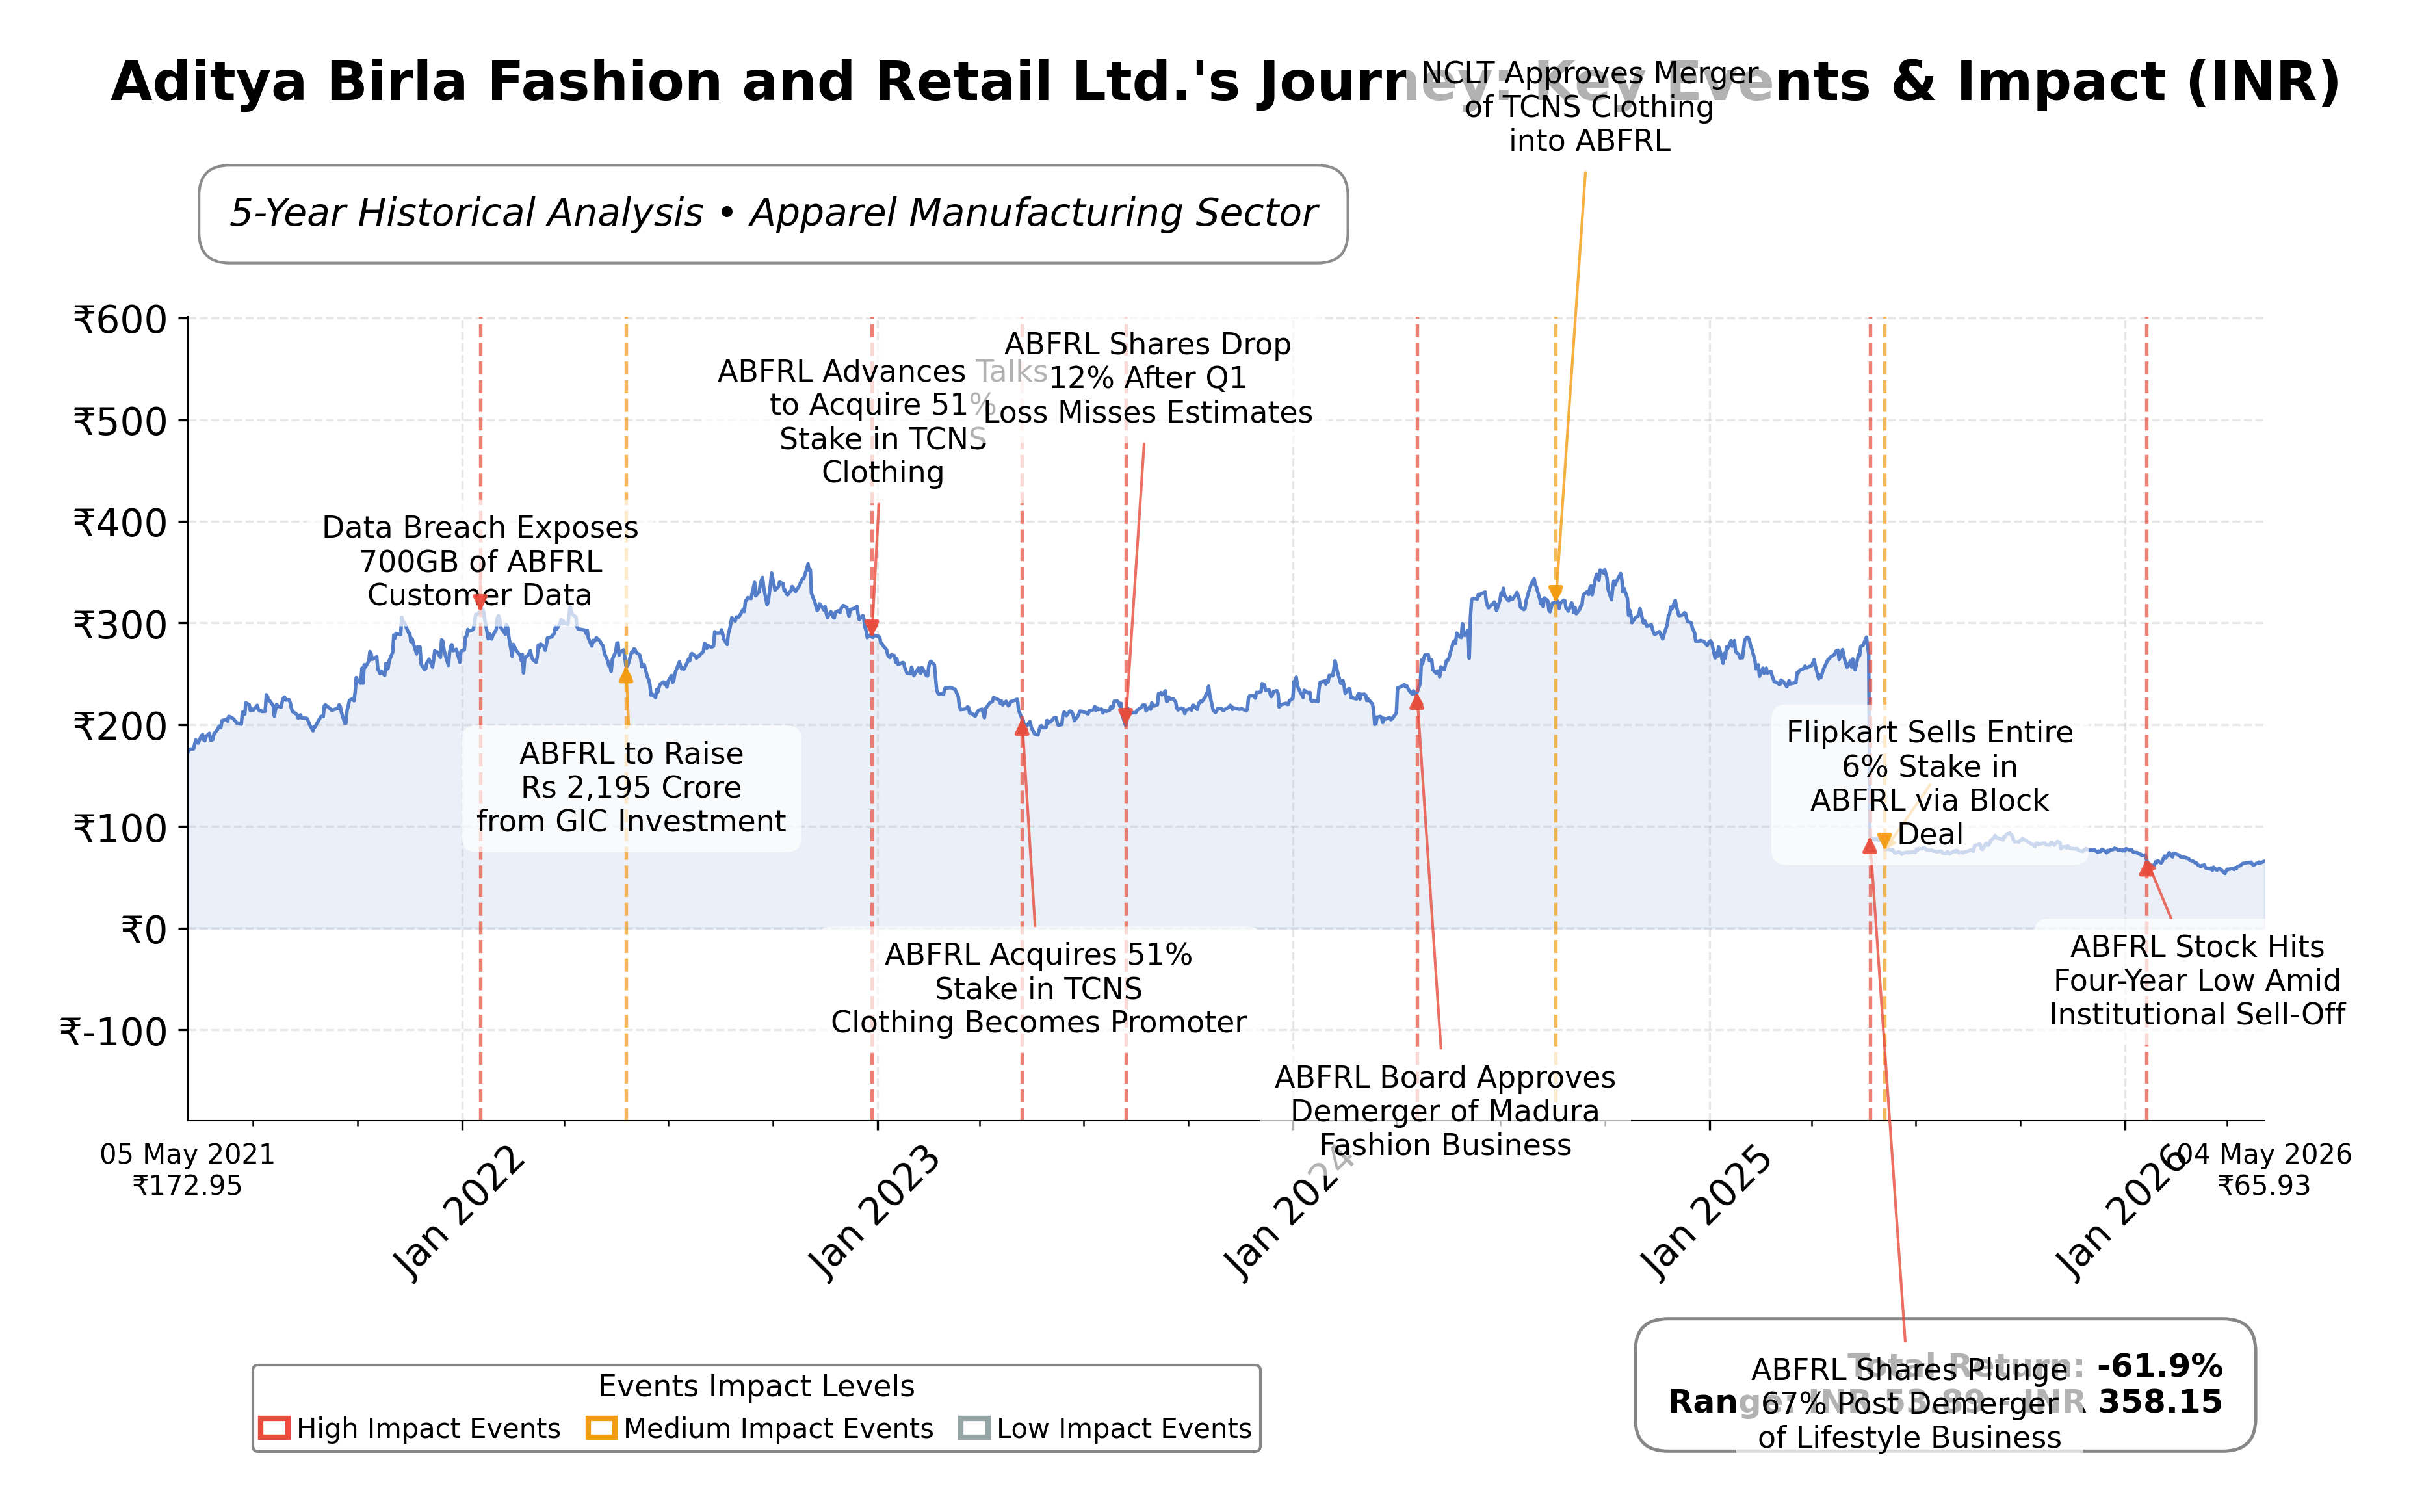Click 'ABFRL Shares Plunge 67% Post Demerger' annotation
Image resolution: width=2411 pixels, height=1512 pixels.
coord(1910,1403)
